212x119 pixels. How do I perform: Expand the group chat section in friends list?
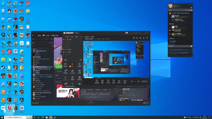[x=169, y=46]
